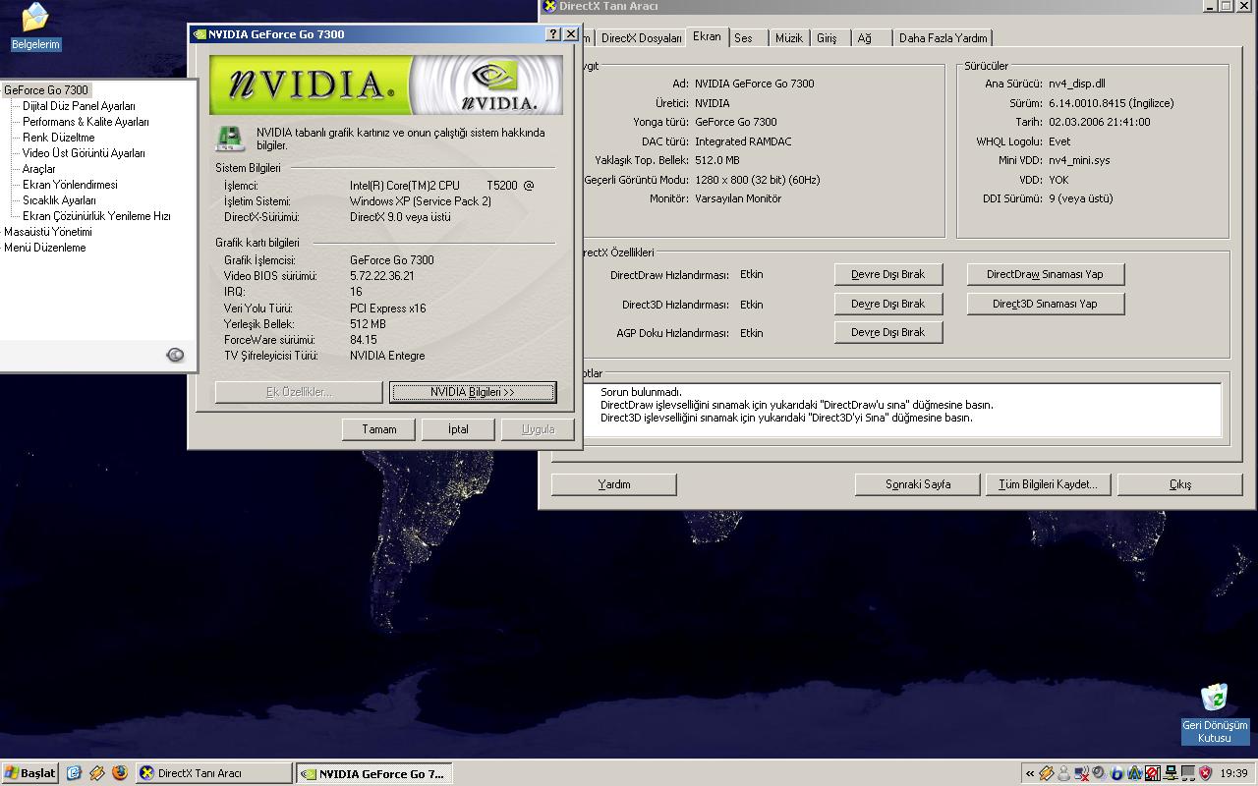
Task: Click the NVIDIA Bilgileri >> button
Action: point(473,392)
